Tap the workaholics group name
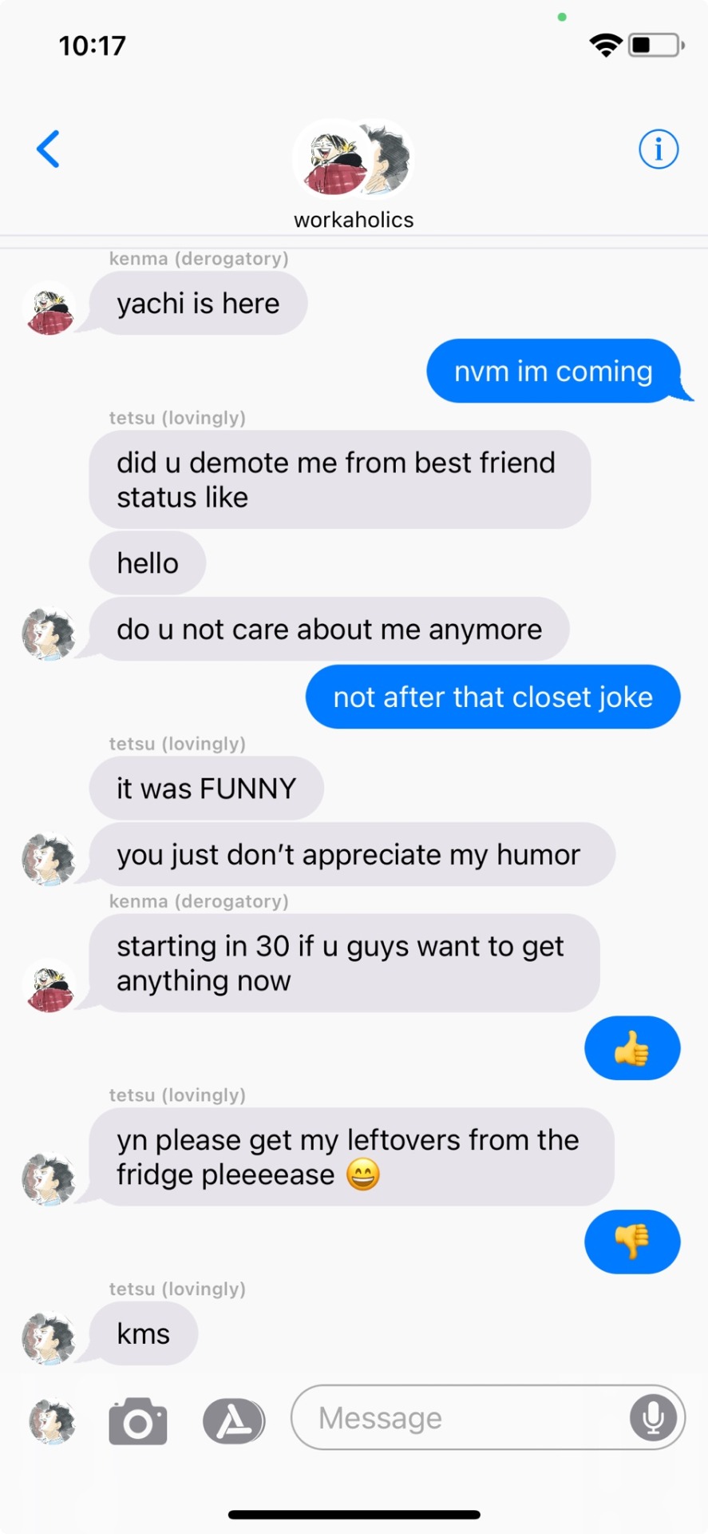The width and height of the screenshot is (708, 1534). (x=354, y=220)
